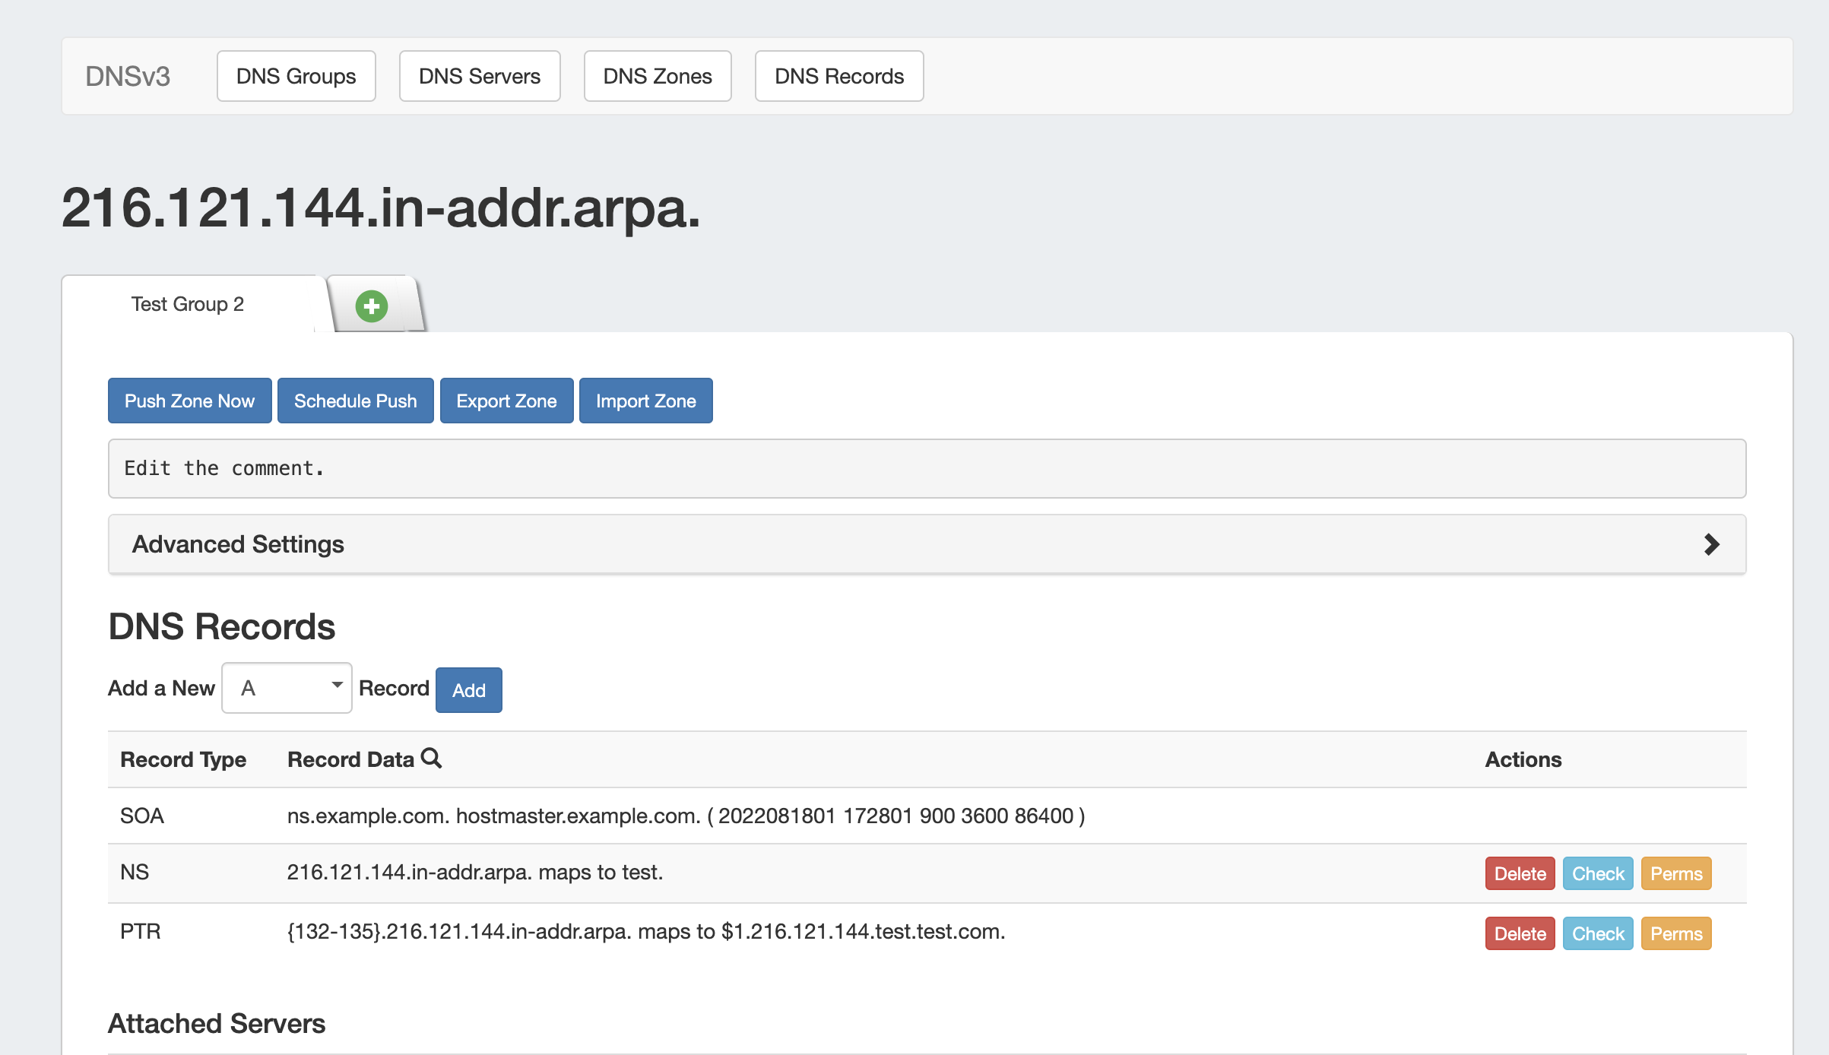Click the DNSv3 brand link
1829x1055 pixels.
click(x=128, y=76)
